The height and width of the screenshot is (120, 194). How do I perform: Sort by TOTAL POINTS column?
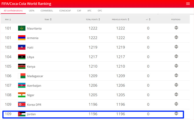93,19
